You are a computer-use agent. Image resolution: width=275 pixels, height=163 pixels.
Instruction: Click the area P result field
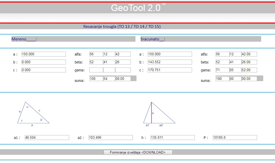pos(235,138)
